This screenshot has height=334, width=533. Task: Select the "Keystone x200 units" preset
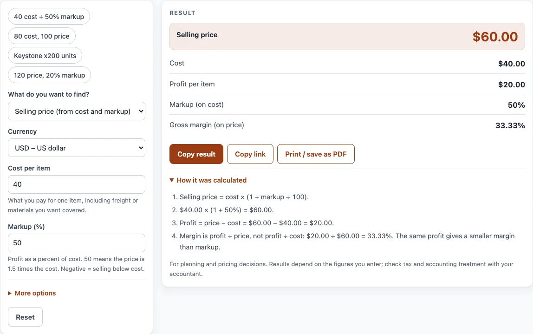(45, 55)
